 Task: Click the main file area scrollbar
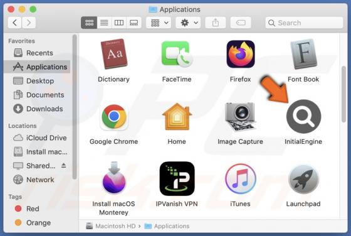[344, 94]
